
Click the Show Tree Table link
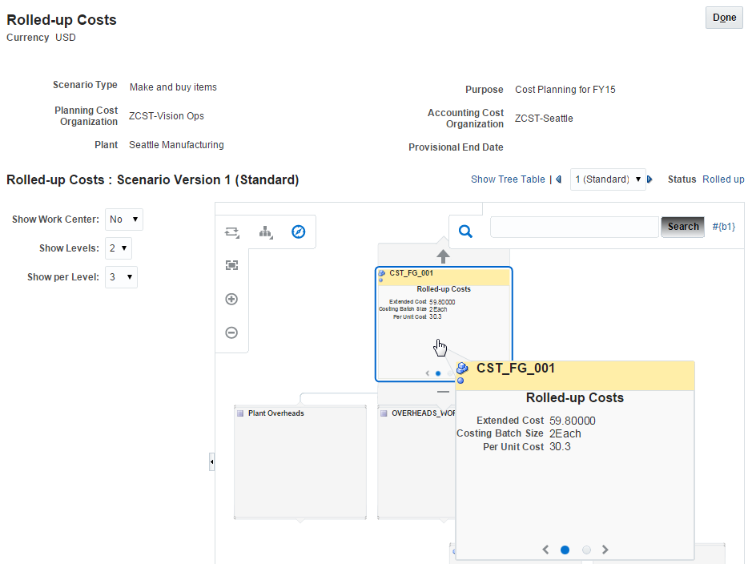tap(508, 179)
